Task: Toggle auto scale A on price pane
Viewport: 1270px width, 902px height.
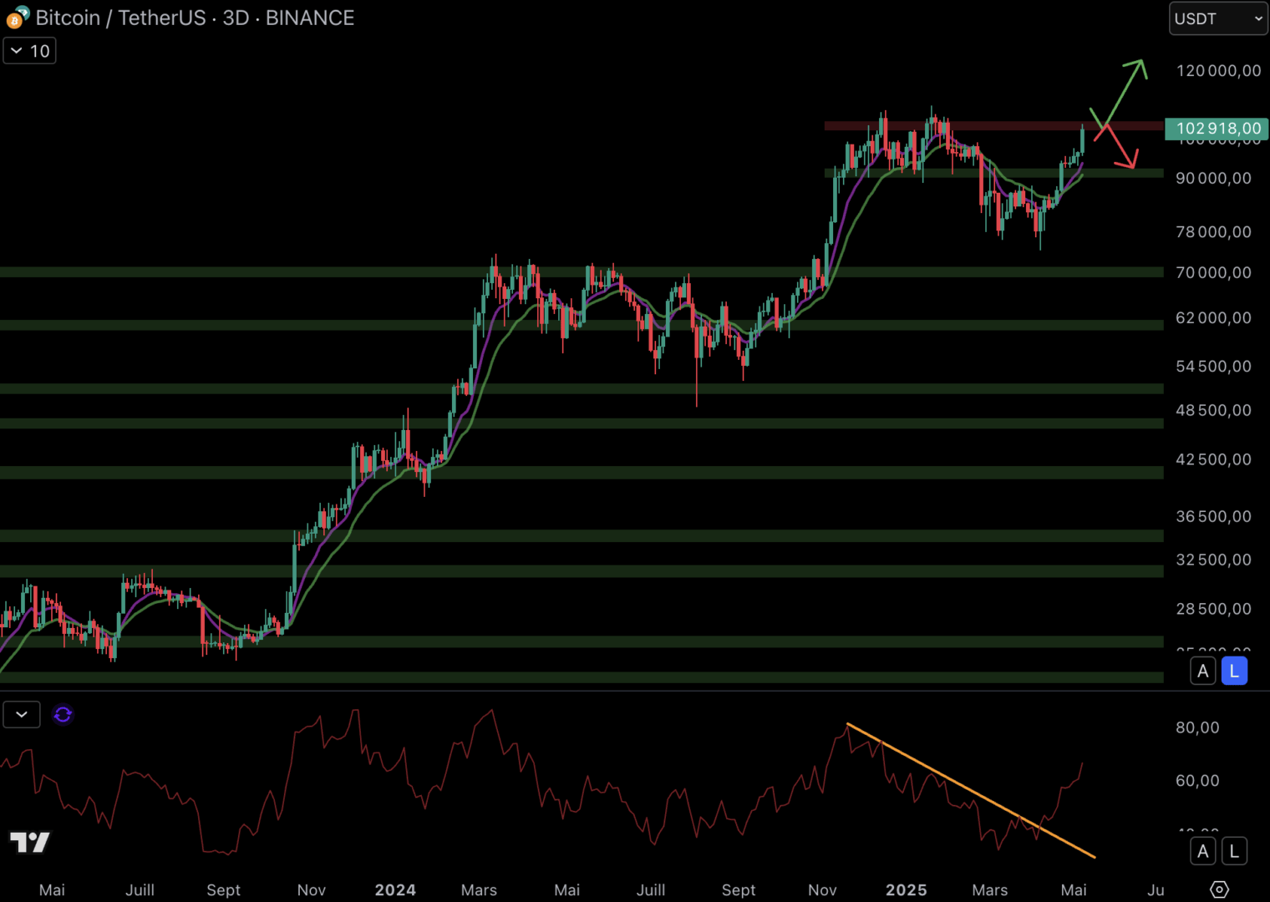Action: 1202,671
